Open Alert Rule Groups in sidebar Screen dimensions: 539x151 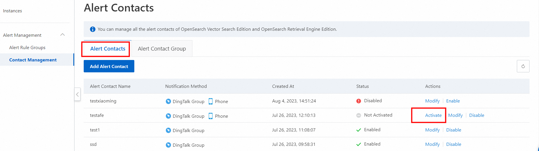[x=27, y=48]
